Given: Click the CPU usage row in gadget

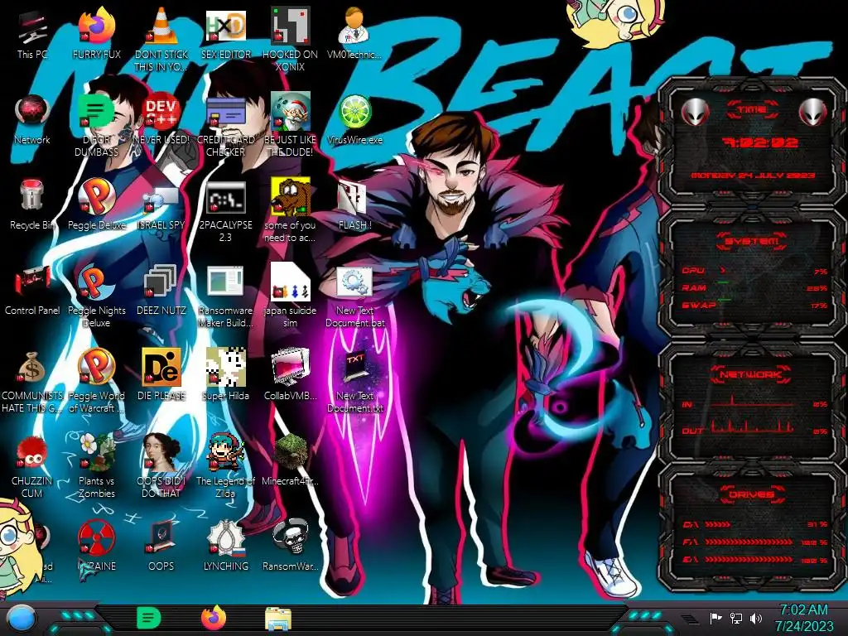Looking at the screenshot, I should [x=755, y=271].
